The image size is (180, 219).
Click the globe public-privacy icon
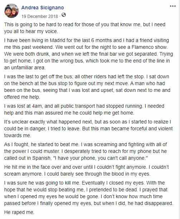64,15
